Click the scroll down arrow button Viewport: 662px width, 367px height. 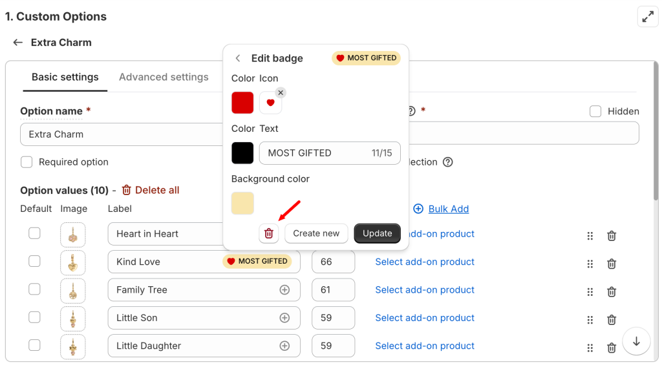(636, 341)
